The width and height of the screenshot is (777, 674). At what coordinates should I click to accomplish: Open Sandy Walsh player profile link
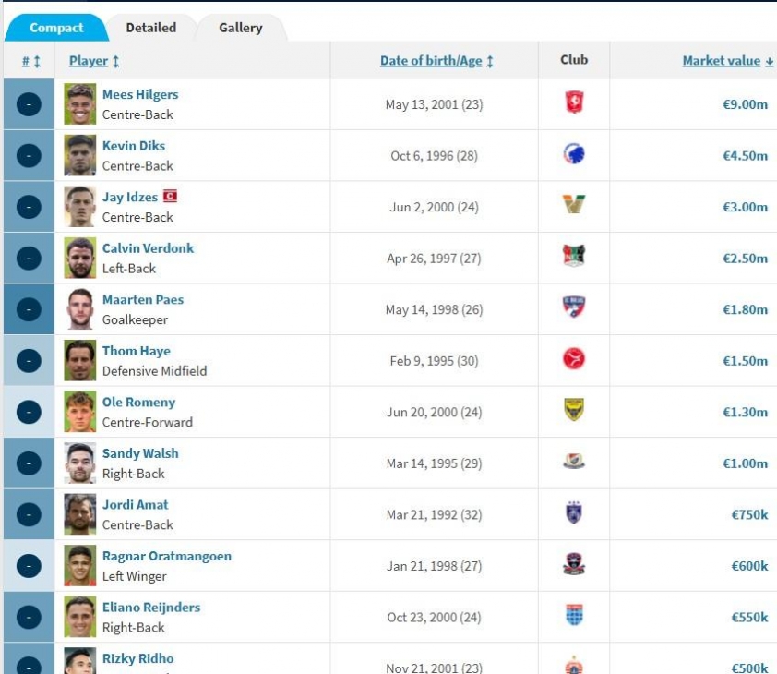point(140,453)
